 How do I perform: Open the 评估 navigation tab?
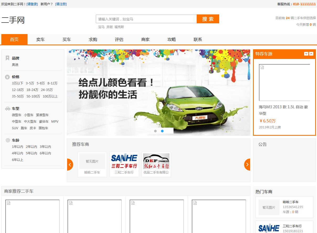[x=119, y=39]
